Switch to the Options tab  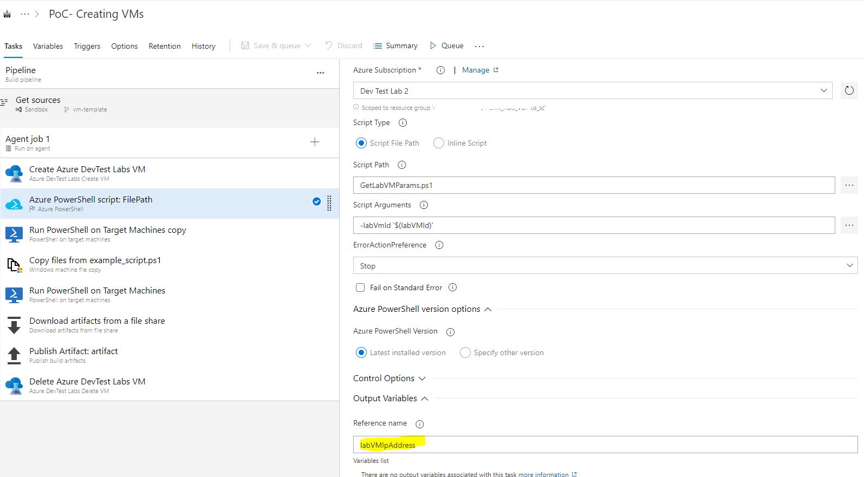click(x=125, y=46)
